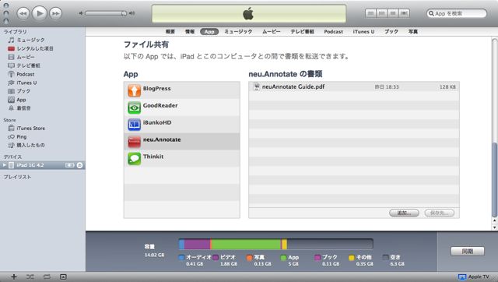Open iTunes U in the library sidebar
This screenshot has width=498, height=282.
(x=26, y=83)
